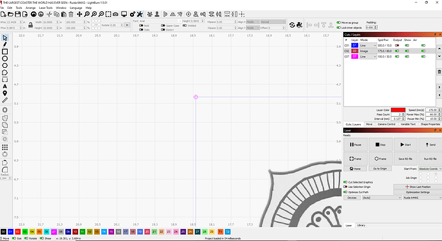Switch to the Camera Control tab

point(386,124)
